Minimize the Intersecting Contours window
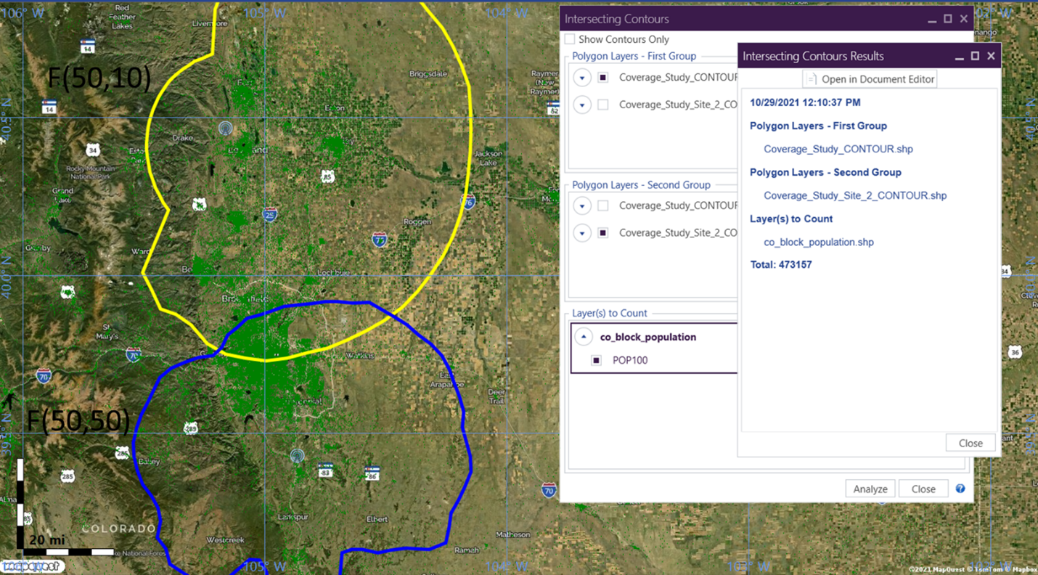Viewport: 1038px width, 575px height. click(932, 19)
